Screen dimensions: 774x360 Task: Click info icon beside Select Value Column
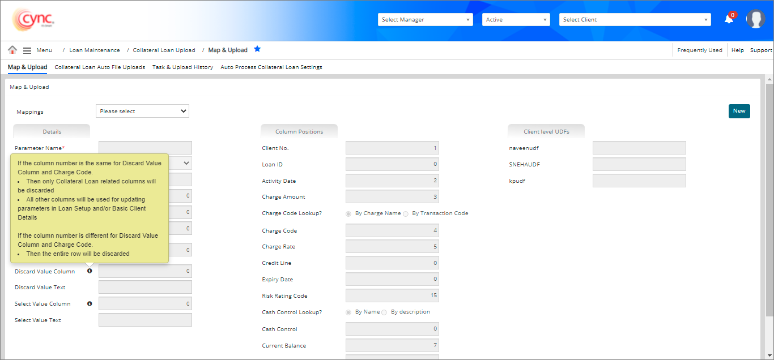90,304
